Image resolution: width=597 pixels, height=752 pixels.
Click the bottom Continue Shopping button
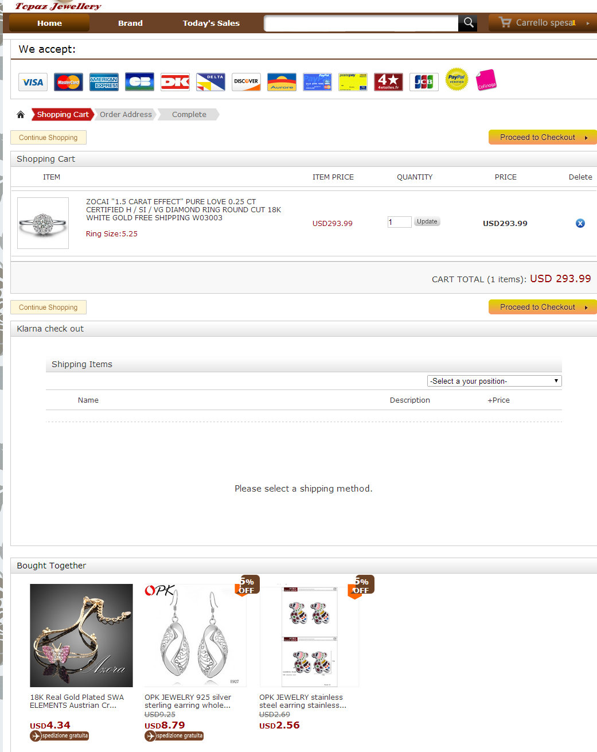coord(48,307)
